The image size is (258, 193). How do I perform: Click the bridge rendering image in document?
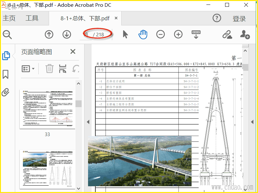coord(140,161)
